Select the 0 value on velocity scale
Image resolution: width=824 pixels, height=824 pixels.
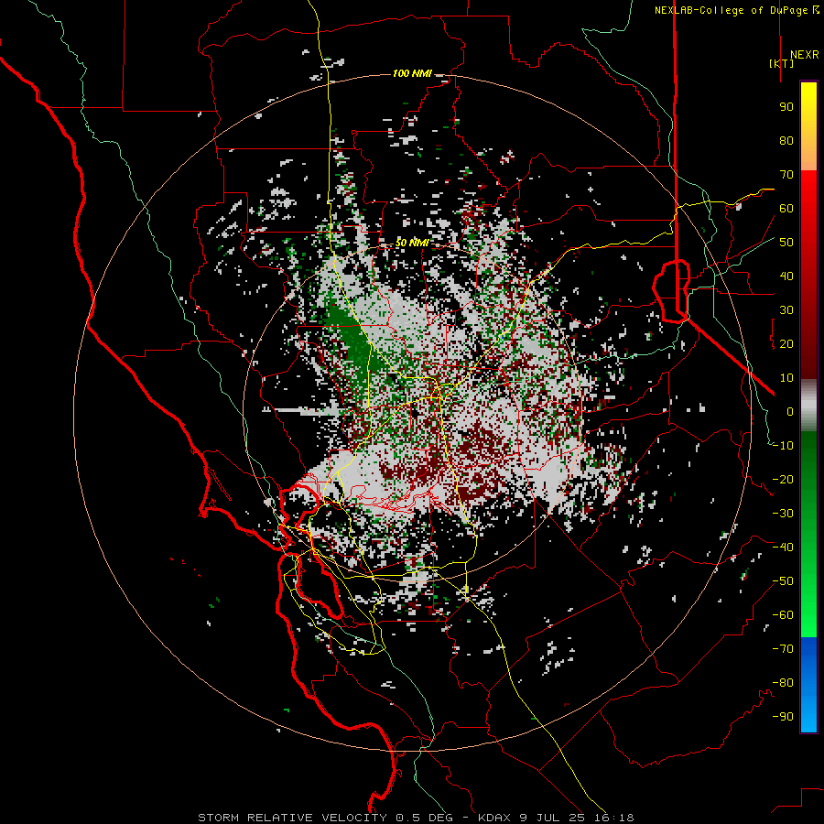click(x=790, y=411)
